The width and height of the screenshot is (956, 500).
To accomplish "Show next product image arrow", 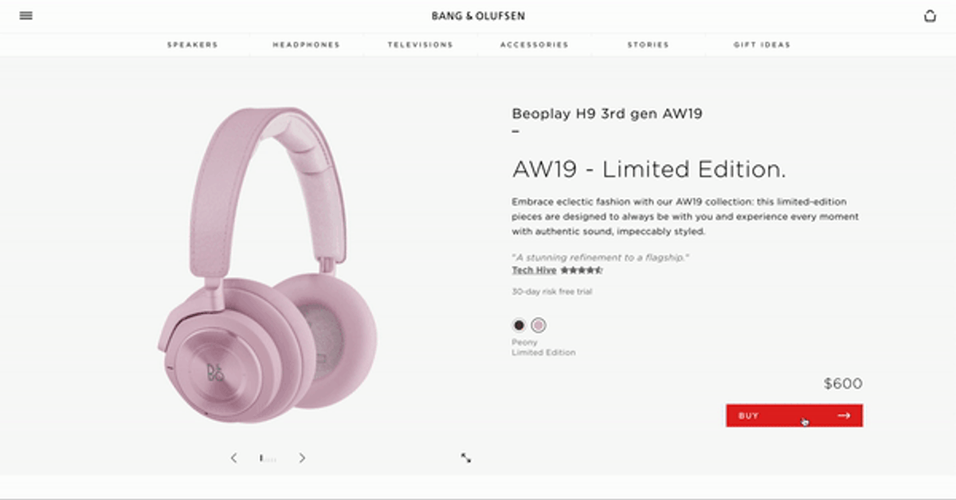I will (302, 458).
